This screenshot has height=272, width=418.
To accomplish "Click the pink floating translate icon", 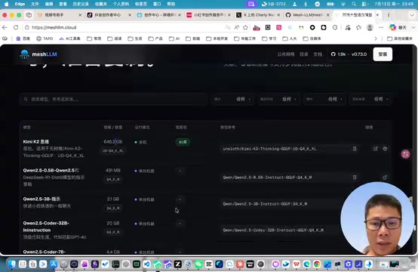I will 405,154.
